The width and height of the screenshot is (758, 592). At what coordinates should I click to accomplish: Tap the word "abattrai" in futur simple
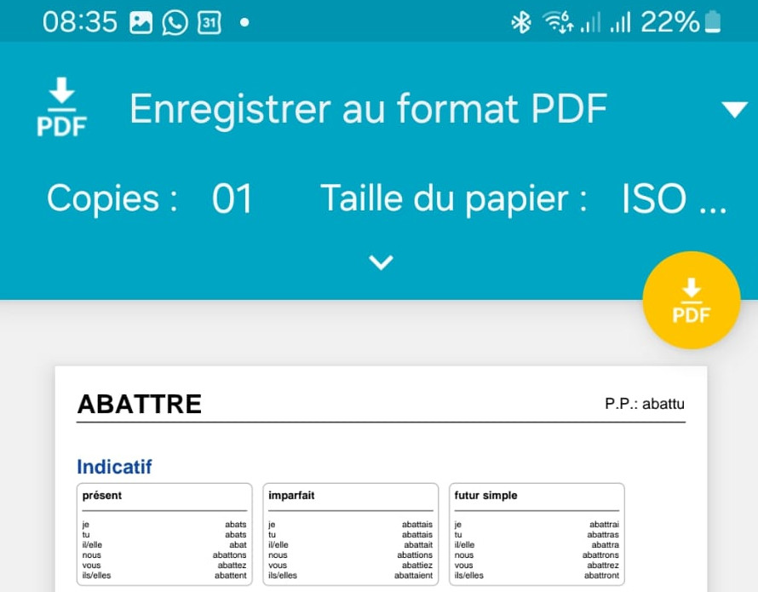coord(605,525)
